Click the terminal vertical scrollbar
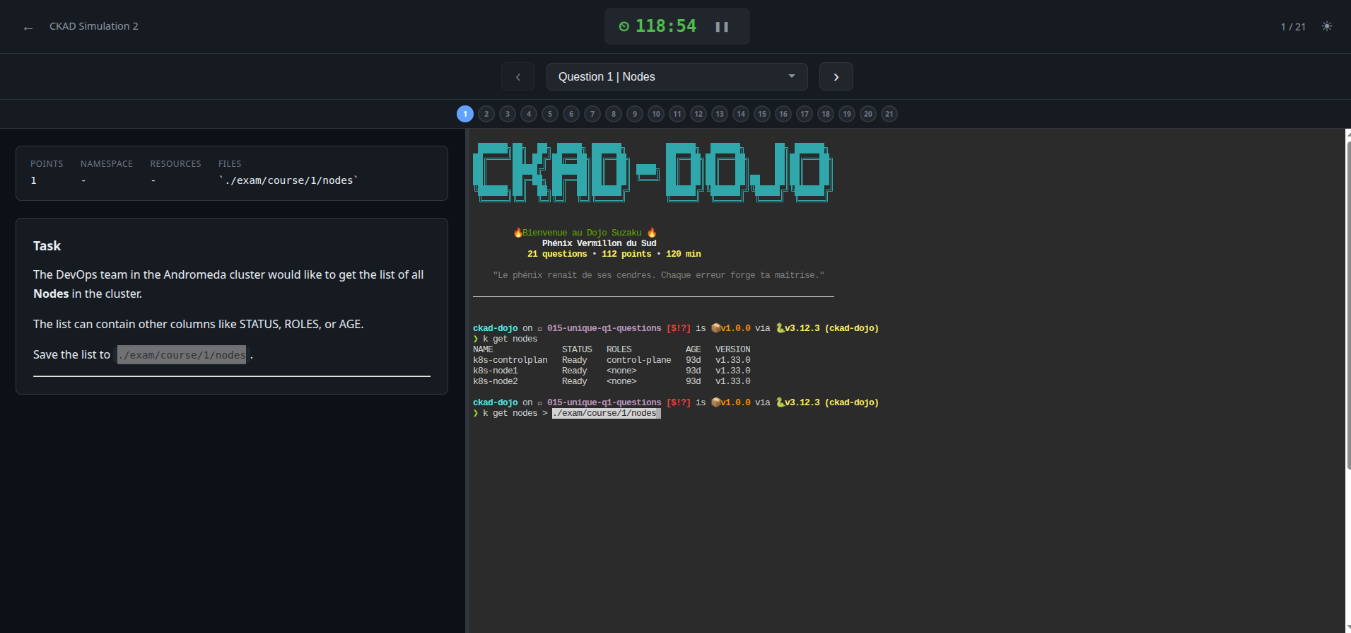Screen dimensions: 1351x633 [1348, 306]
